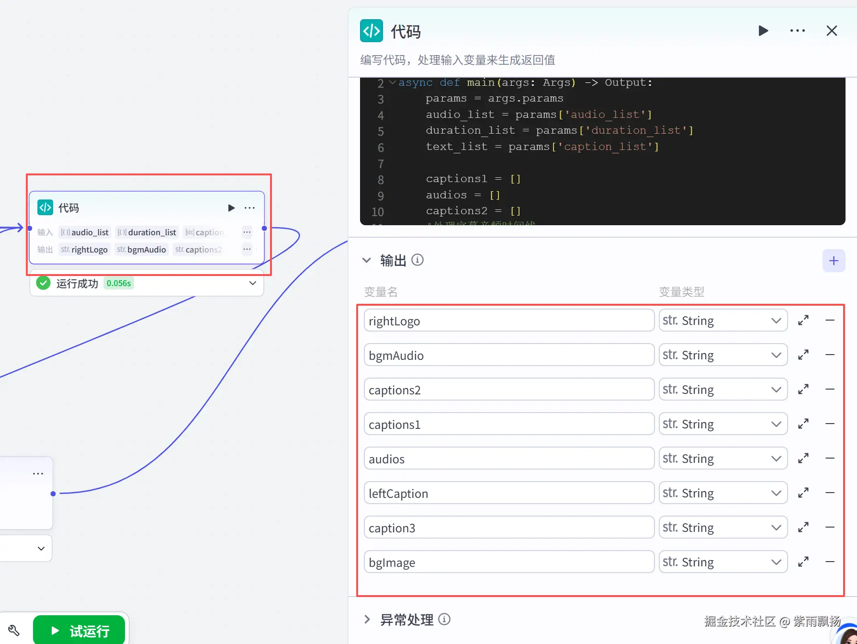
Task: Edit the caption3 variable name
Action: [x=509, y=528]
